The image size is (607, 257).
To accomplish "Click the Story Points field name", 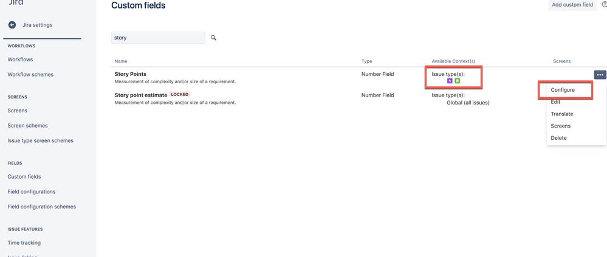I will pos(131,74).
